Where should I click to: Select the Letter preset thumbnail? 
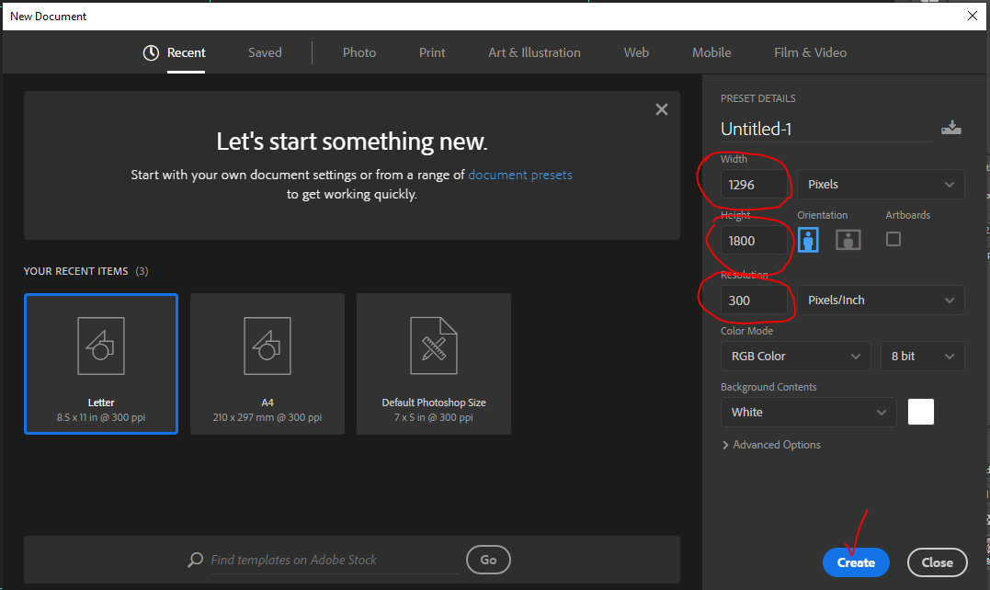101,363
